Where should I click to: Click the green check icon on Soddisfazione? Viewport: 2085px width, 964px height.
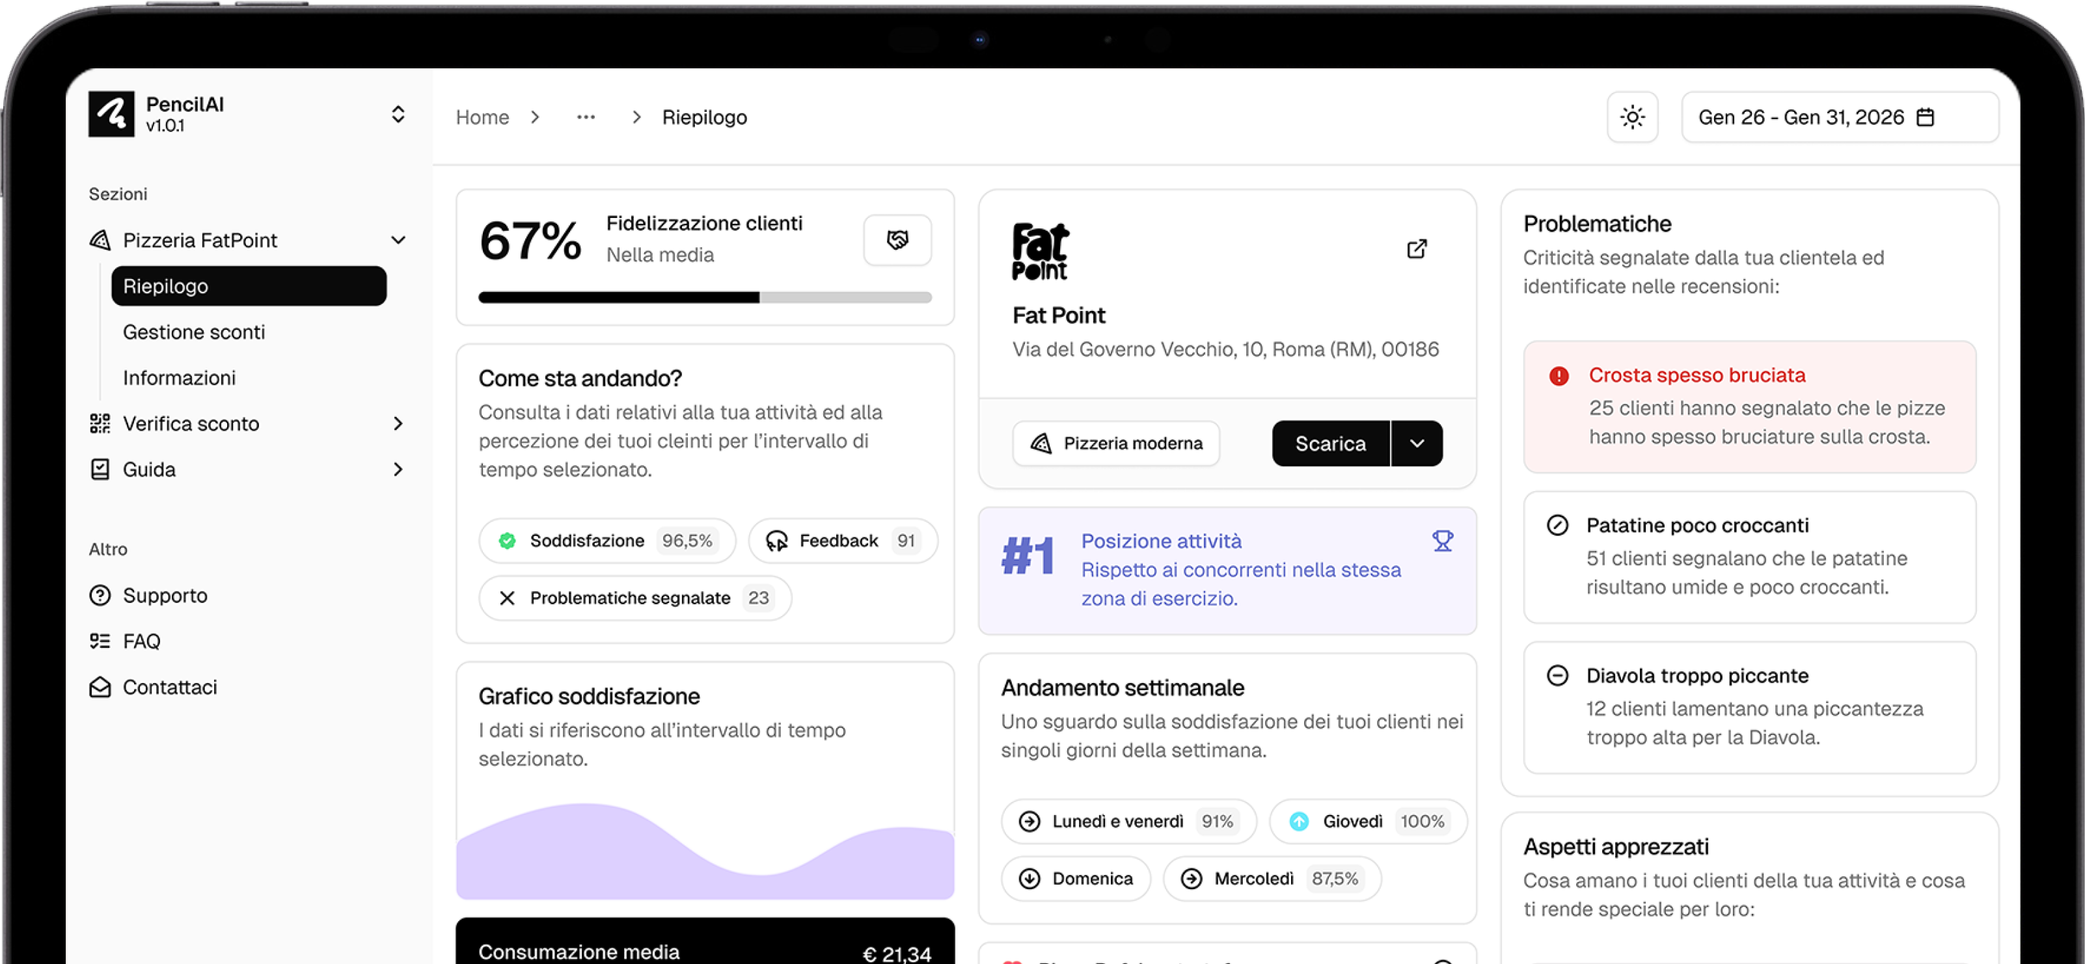[507, 541]
